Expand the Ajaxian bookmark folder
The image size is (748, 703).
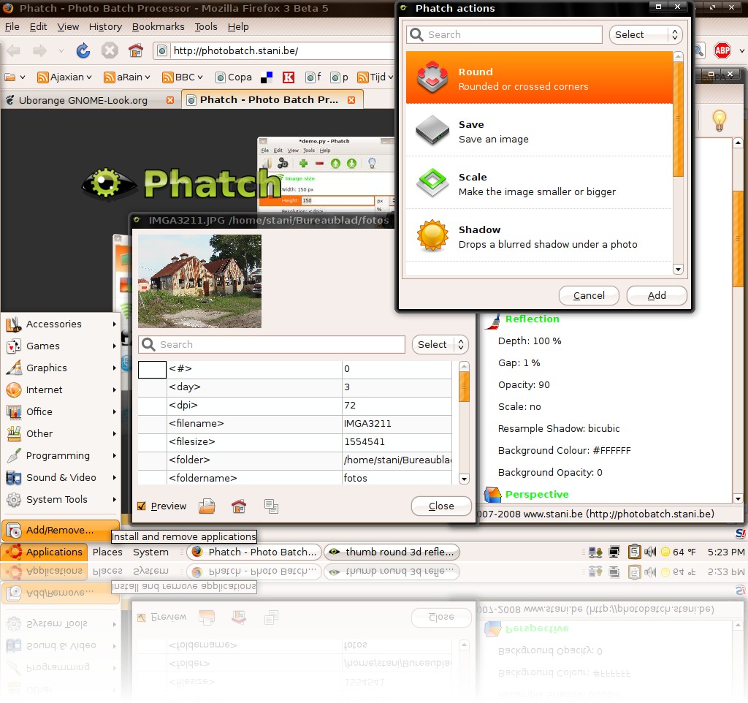coord(64,77)
